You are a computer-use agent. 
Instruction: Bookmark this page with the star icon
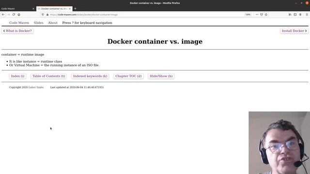pos(266,14)
